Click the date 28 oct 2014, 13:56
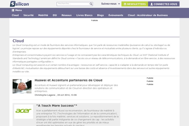This screenshot has width=189, height=126. coord(67,95)
